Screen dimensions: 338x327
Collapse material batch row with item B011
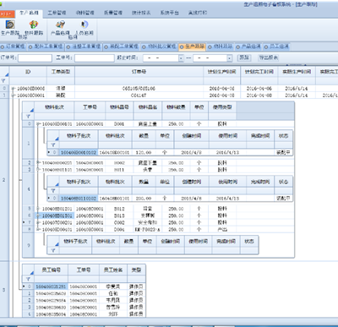click(x=38, y=170)
